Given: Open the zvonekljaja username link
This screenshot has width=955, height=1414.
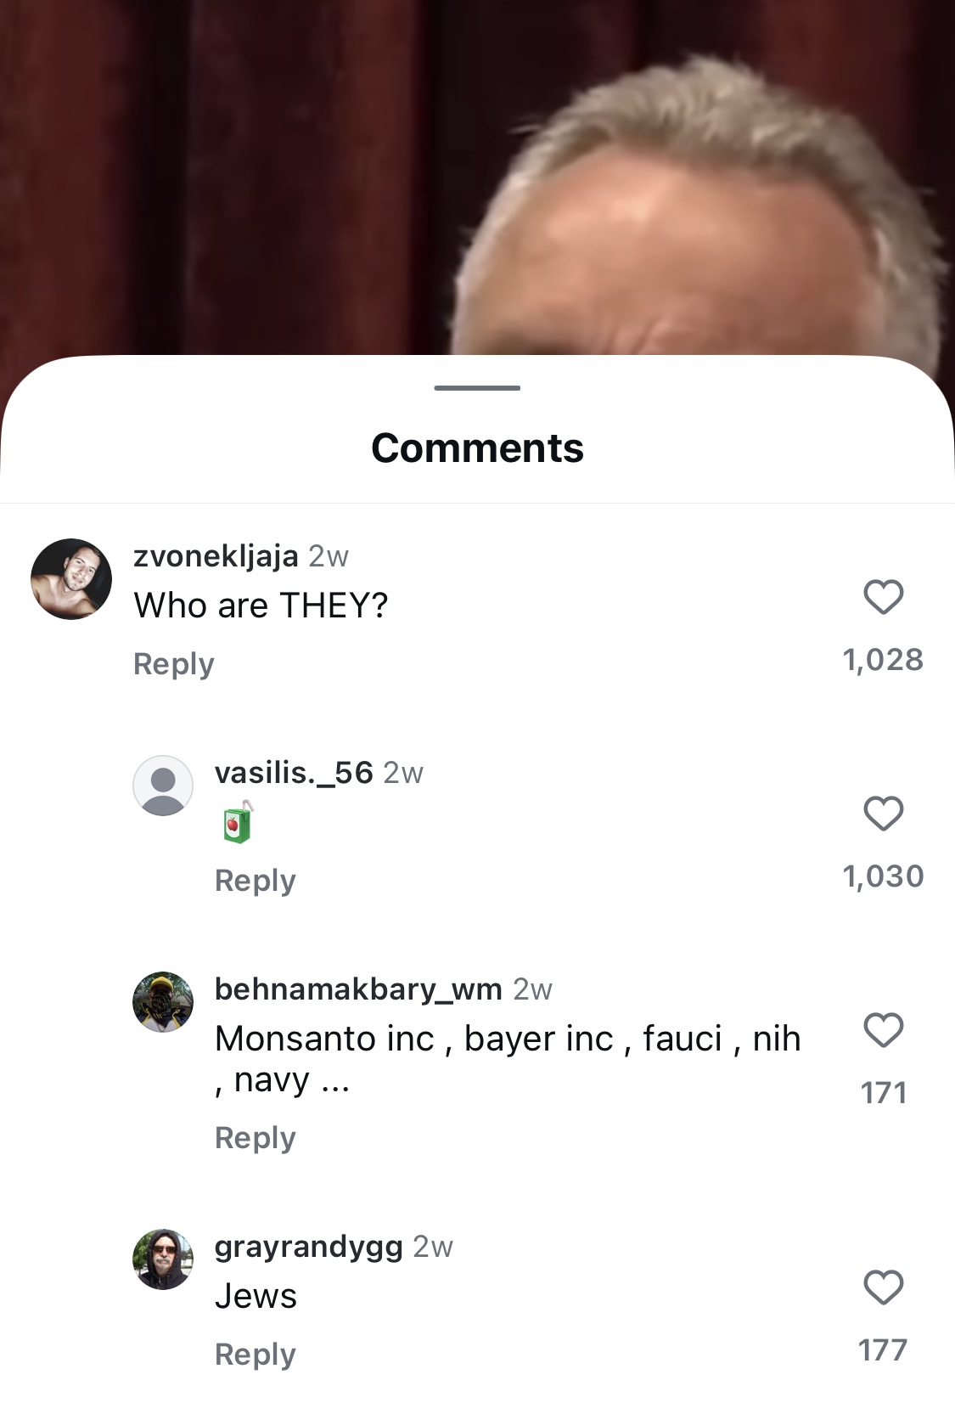Looking at the screenshot, I should (x=216, y=556).
